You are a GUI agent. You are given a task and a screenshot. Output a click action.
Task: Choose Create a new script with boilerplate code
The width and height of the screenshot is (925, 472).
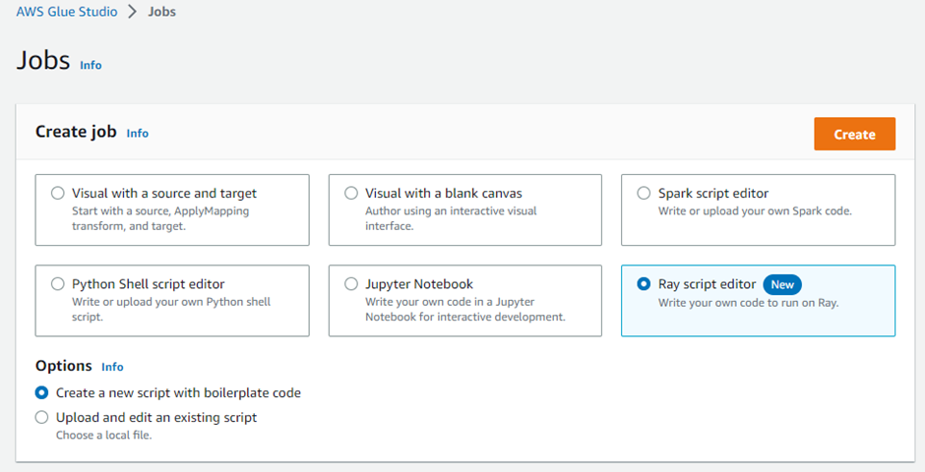point(41,392)
